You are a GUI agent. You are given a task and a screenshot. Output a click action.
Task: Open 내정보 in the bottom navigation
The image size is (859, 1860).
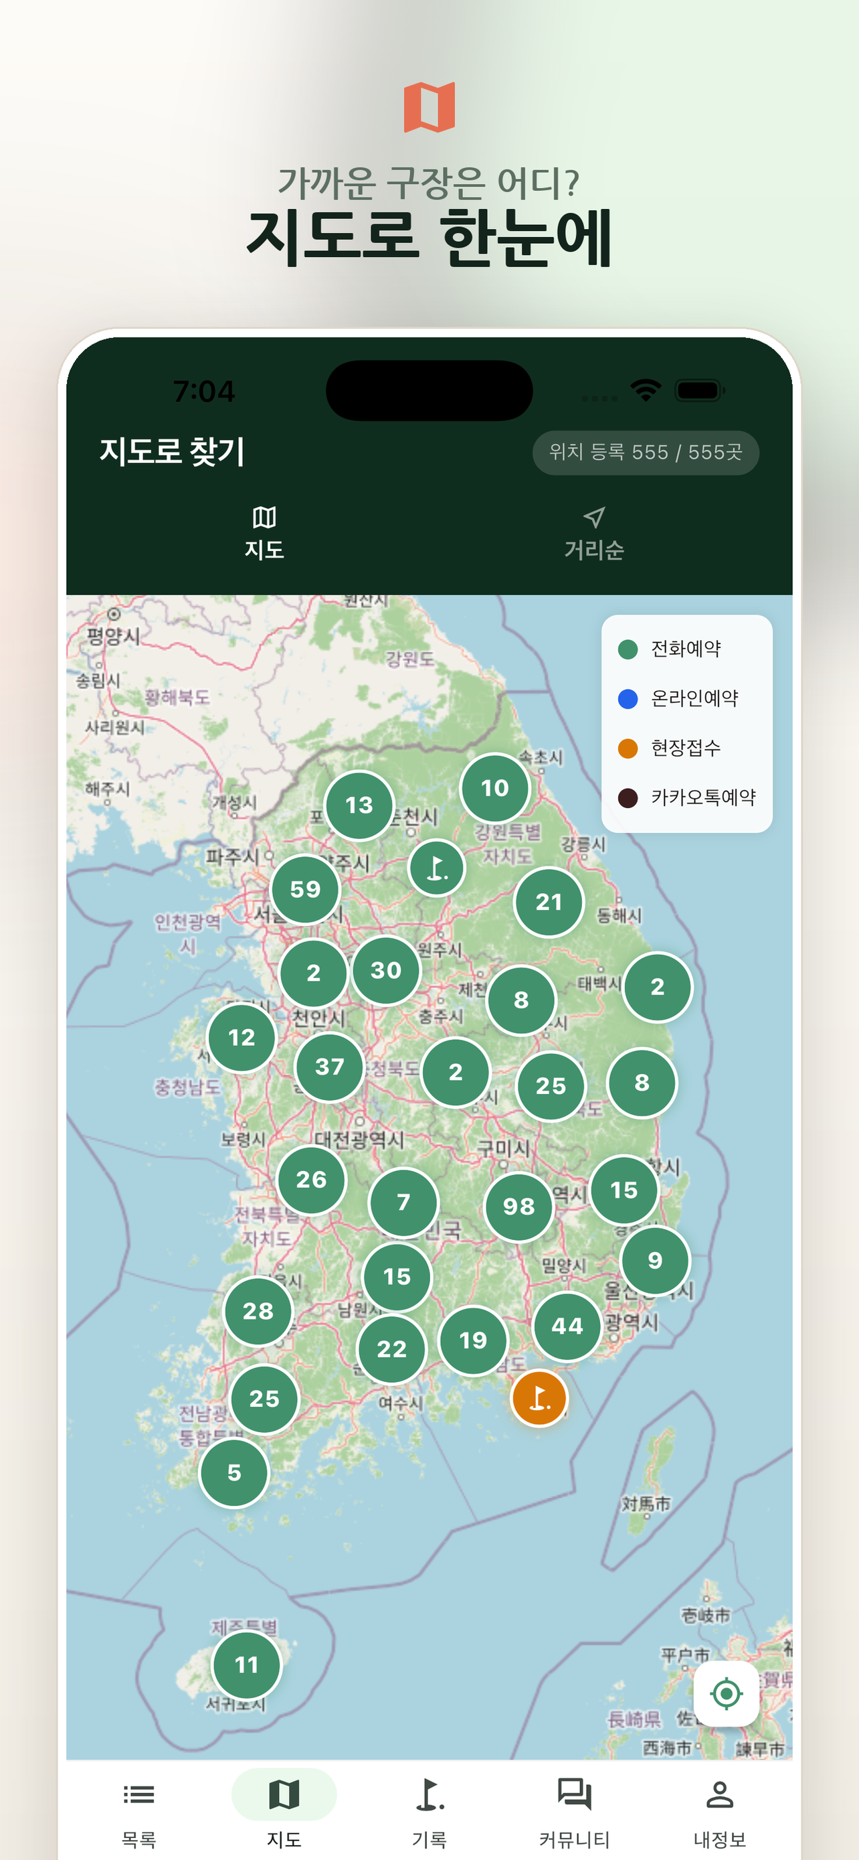720,1810
